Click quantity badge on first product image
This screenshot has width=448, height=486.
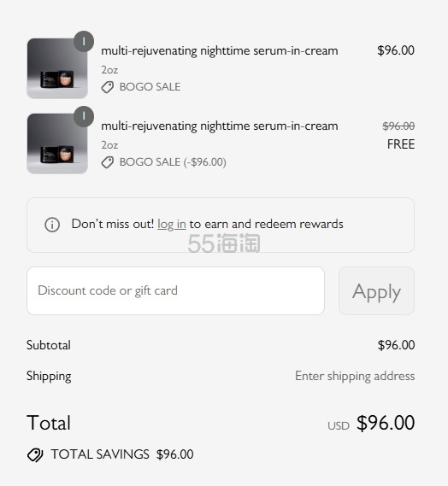pos(84,41)
